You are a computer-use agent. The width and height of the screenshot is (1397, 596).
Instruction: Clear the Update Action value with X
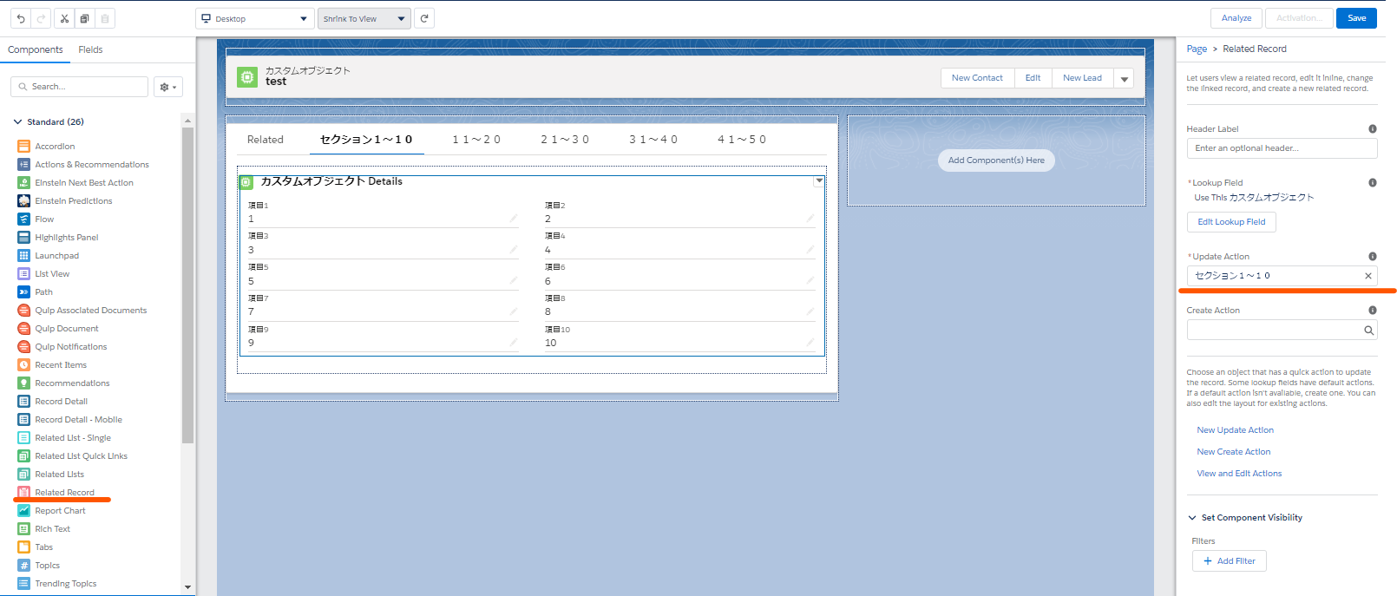pos(1368,276)
